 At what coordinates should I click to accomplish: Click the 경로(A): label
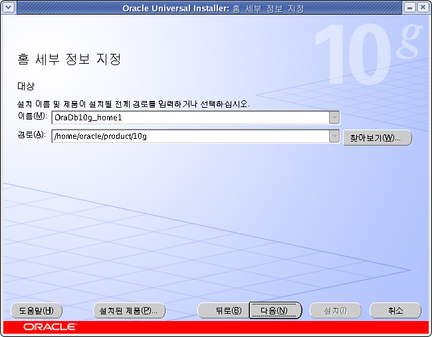pos(31,134)
